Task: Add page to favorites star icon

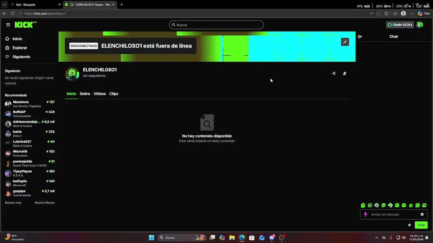Action: pos(378,13)
